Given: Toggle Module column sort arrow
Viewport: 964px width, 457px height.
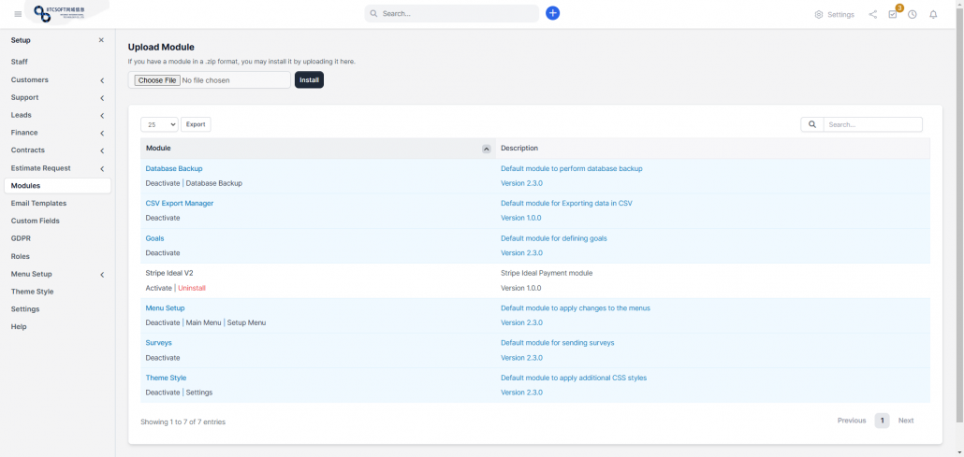Looking at the screenshot, I should (486, 149).
